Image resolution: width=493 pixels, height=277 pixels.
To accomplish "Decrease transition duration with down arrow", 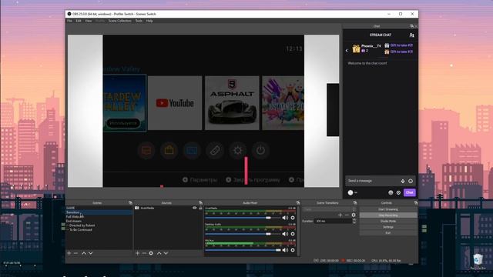I will pos(354,222).
